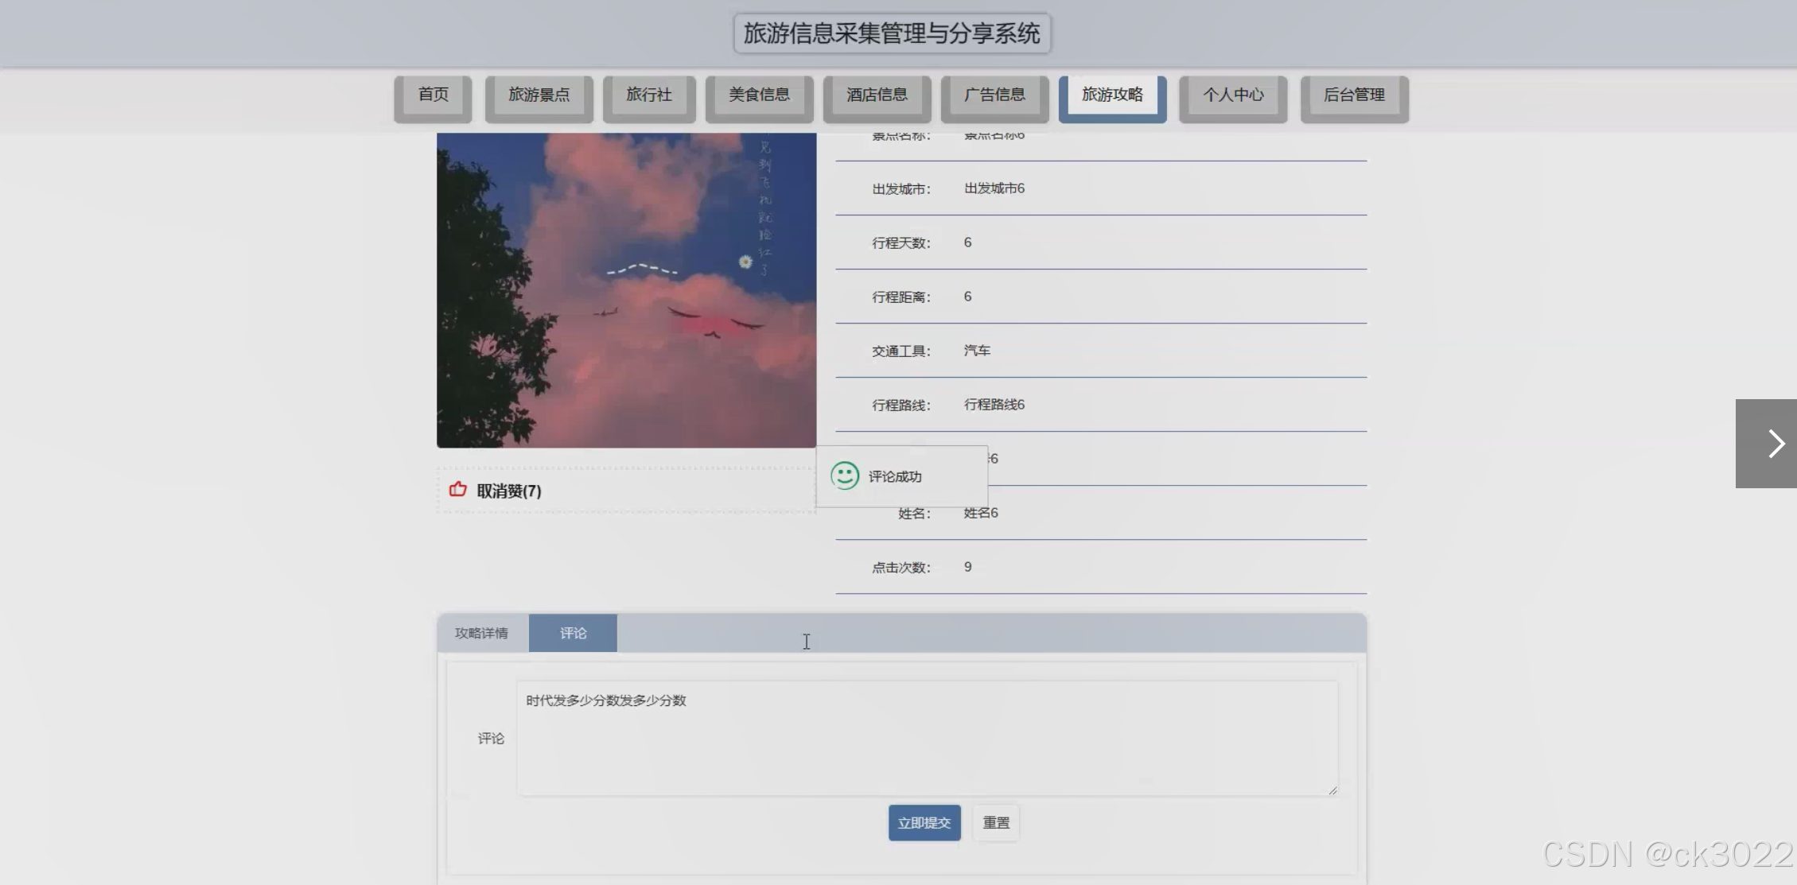
Task: Click the green smiley success icon
Action: click(x=844, y=476)
